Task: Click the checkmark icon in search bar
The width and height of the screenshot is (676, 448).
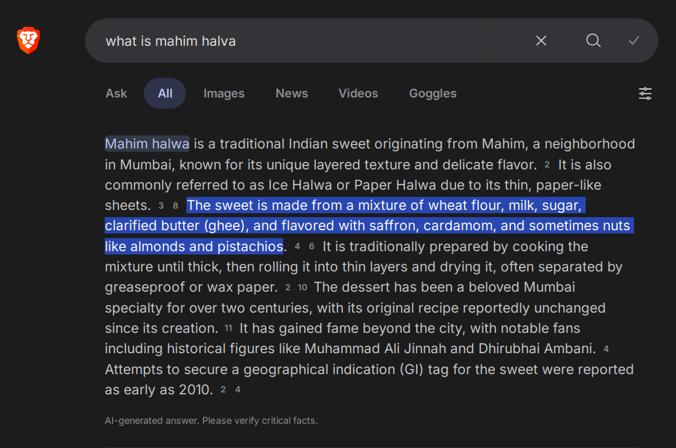Action: (x=633, y=41)
